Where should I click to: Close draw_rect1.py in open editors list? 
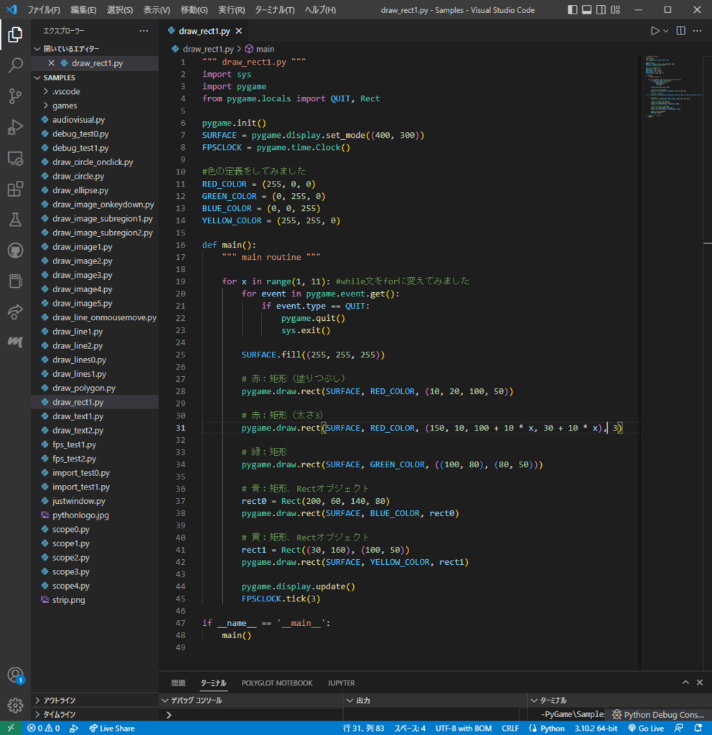pos(51,63)
